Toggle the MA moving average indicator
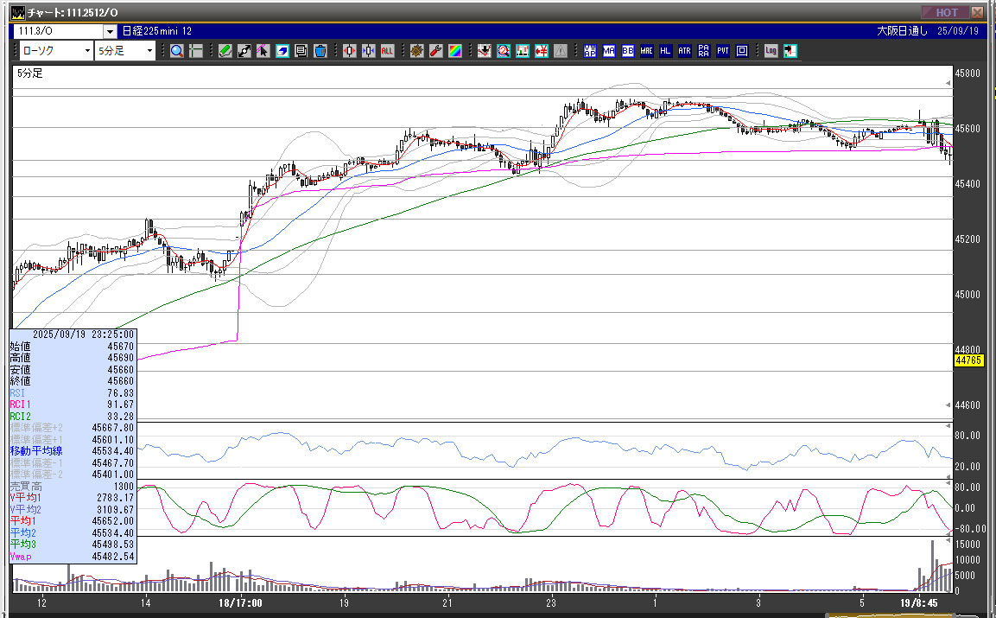Viewport: 996px width, 618px height. [x=609, y=51]
